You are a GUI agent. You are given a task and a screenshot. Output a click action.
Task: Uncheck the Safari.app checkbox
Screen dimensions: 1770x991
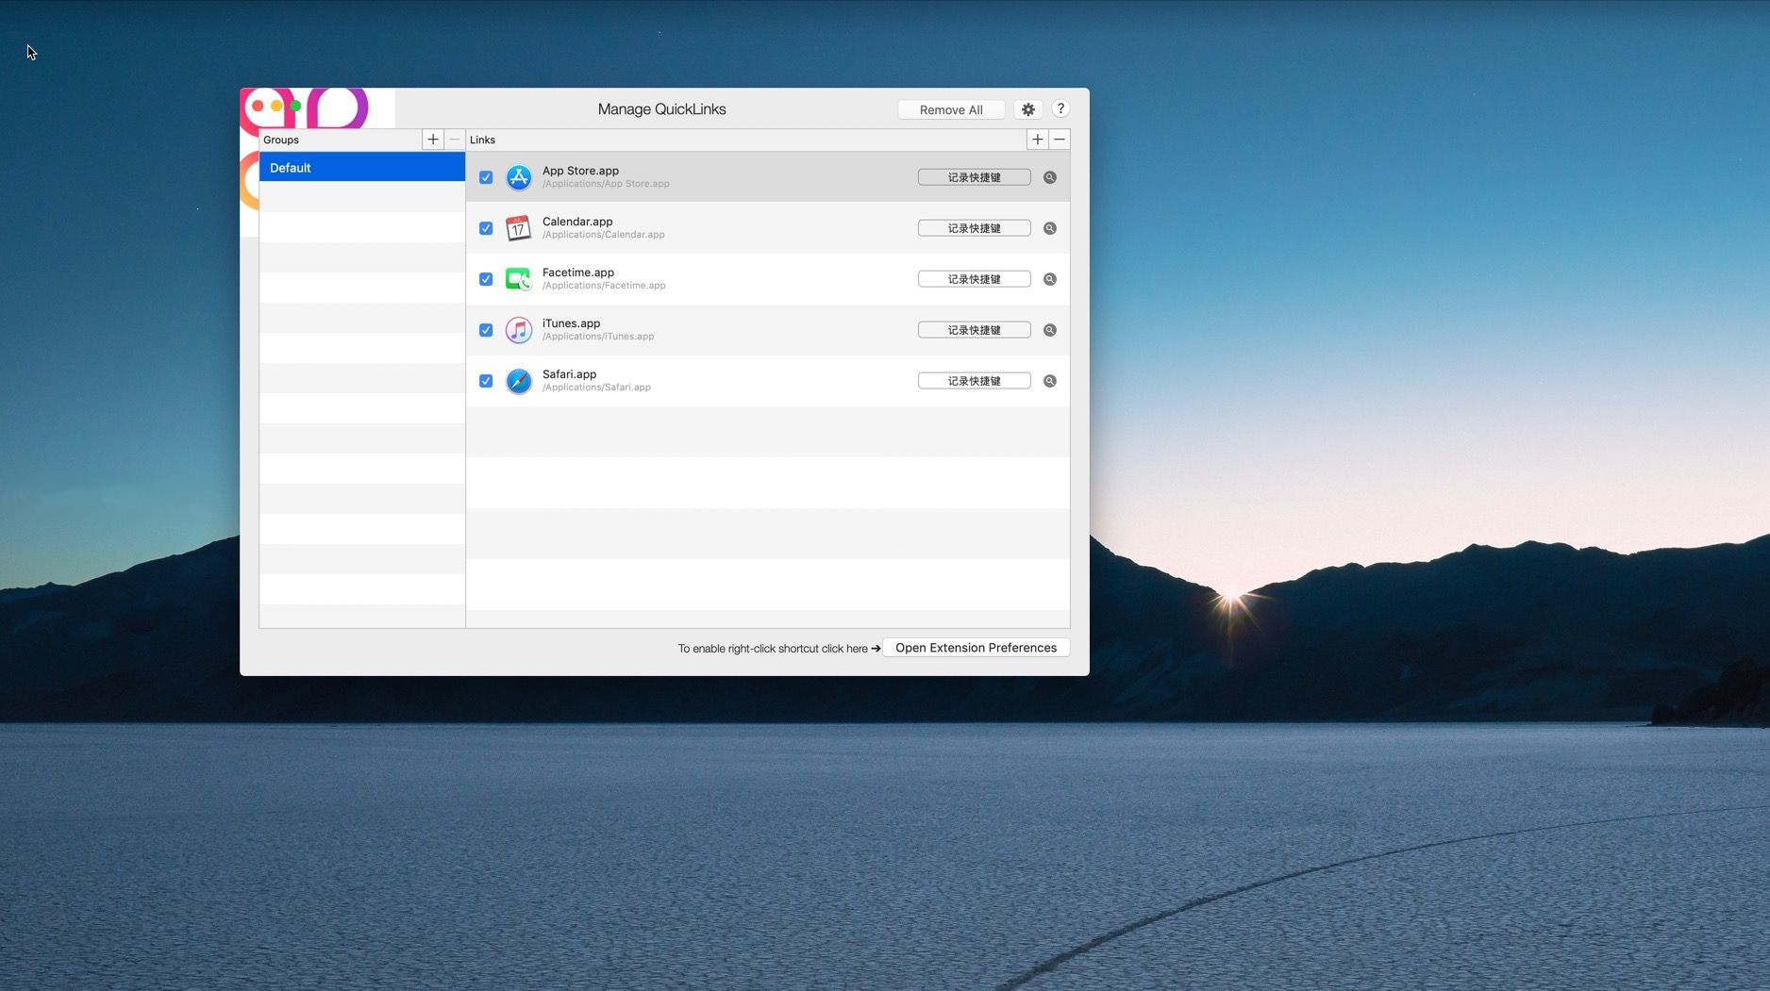[486, 381]
